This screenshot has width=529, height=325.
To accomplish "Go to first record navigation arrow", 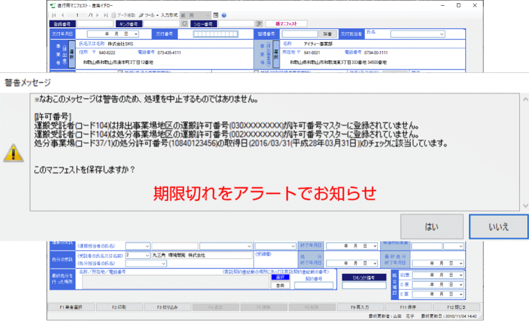I will 54,15.
